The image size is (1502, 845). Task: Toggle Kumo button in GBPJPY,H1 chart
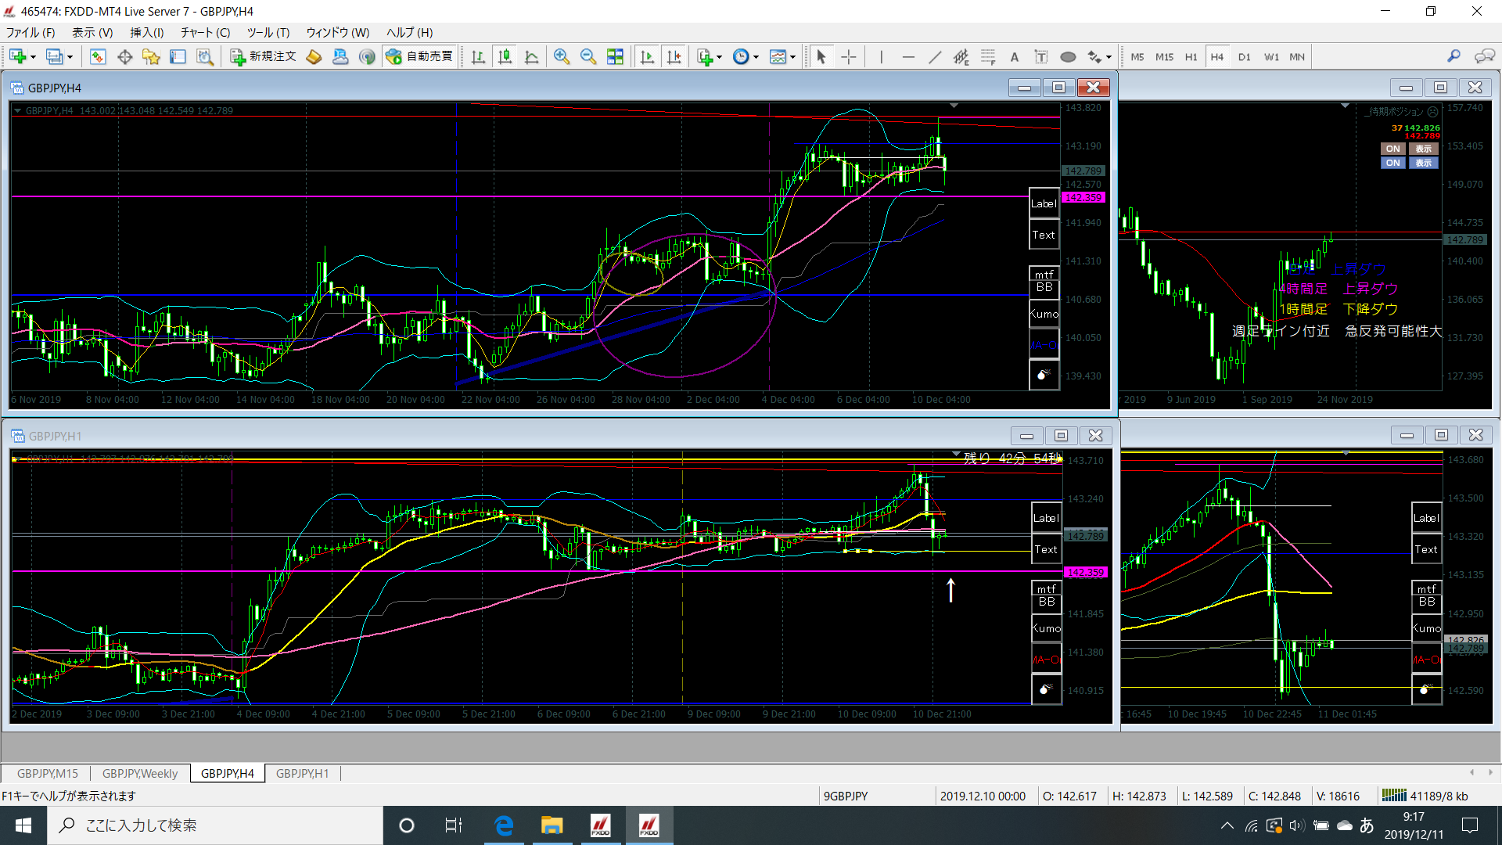tap(1046, 628)
